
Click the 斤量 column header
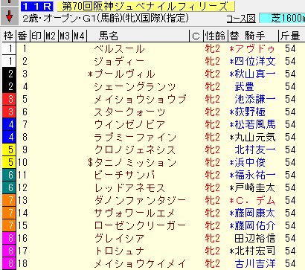pos(291,36)
